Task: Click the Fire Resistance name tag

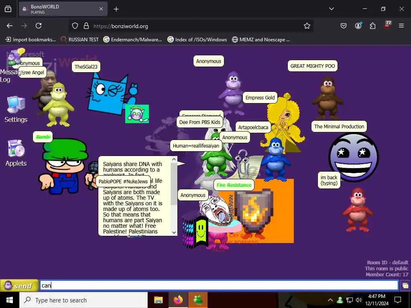Action: (x=234, y=185)
